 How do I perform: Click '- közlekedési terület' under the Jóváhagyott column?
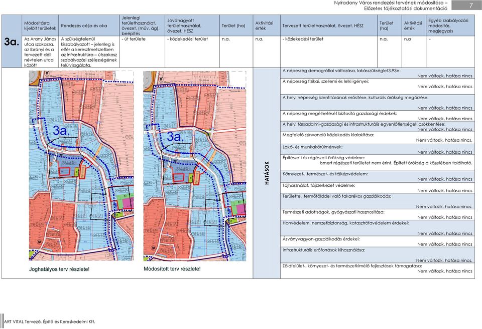coord(192,52)
